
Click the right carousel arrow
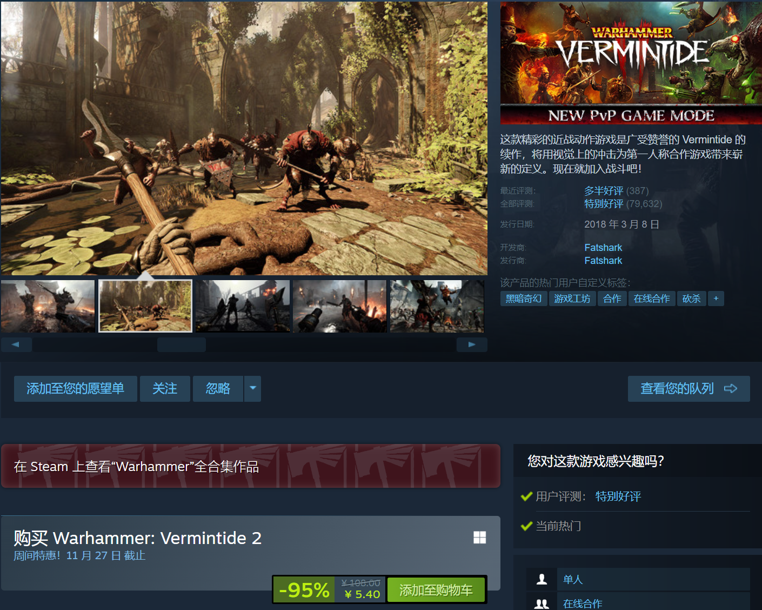click(471, 344)
